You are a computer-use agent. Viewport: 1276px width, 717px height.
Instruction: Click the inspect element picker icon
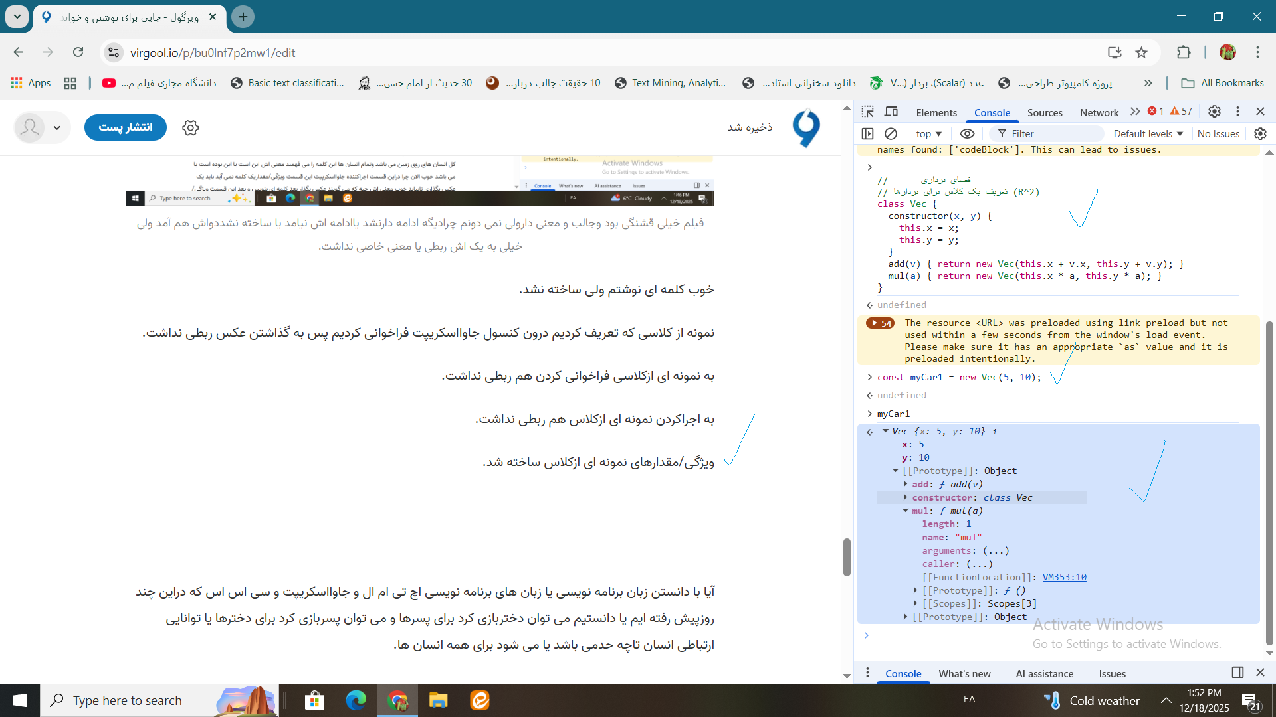(x=867, y=112)
